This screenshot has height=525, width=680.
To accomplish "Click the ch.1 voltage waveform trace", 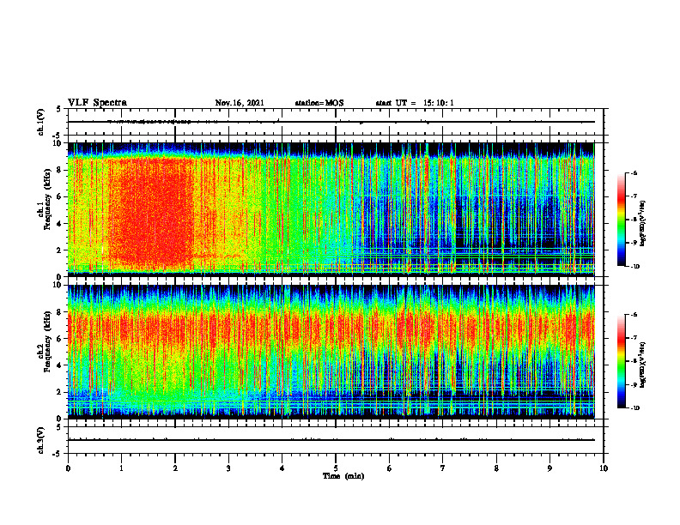I will coord(331,122).
